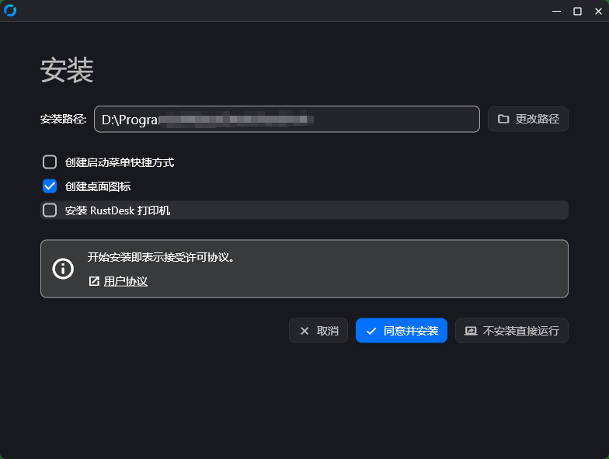Open the 用户协议 link
Screen dimensions: 609x459
(x=126, y=281)
